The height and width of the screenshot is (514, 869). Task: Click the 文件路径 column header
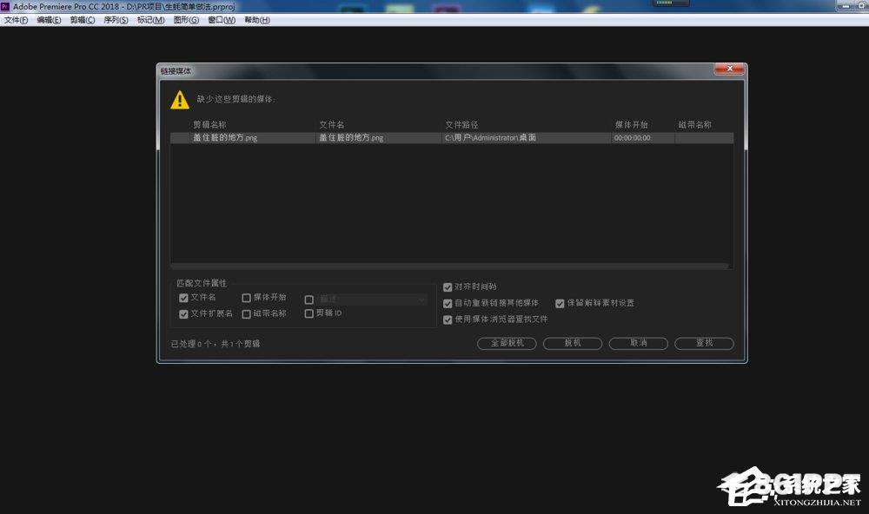(461, 125)
